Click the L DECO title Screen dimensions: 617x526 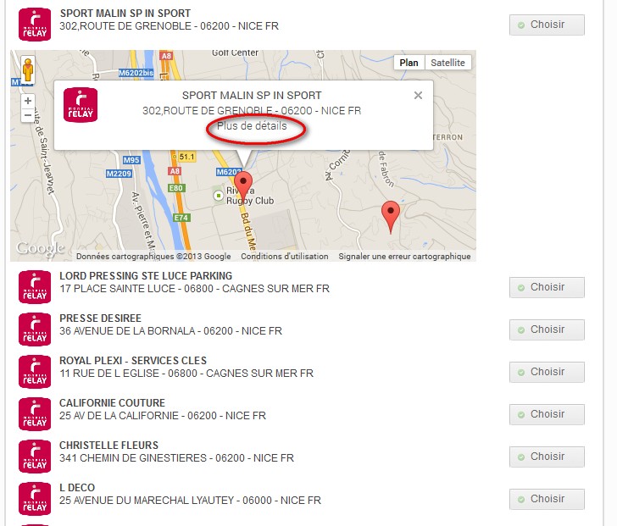[x=77, y=488]
